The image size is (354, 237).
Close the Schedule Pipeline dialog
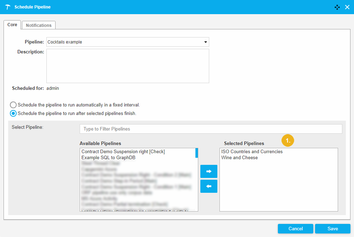tap(347, 7)
